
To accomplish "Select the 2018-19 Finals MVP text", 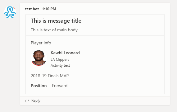I will tap(50, 76).
